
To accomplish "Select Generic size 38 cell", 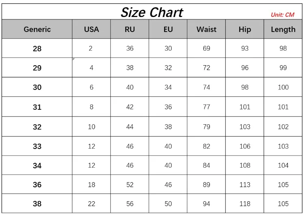I will click(37, 204).
